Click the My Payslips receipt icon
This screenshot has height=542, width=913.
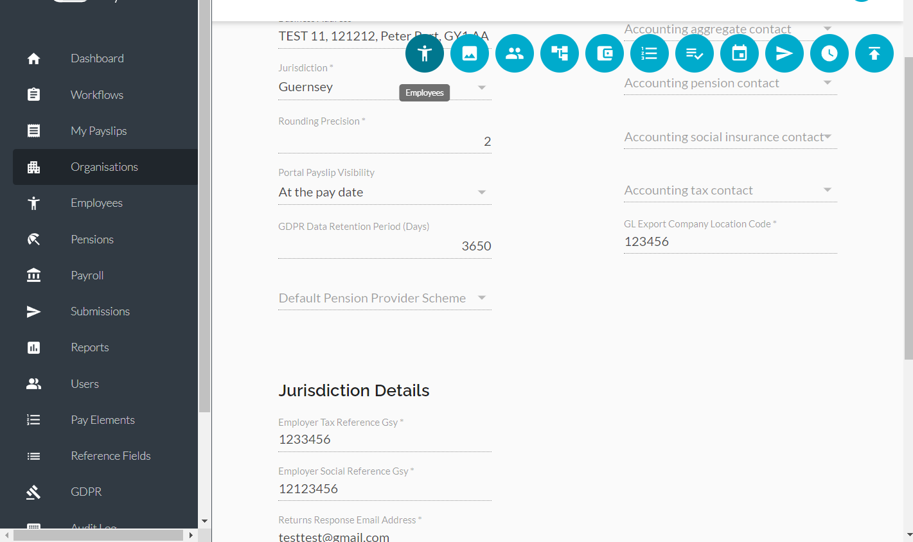pyautogui.click(x=34, y=131)
